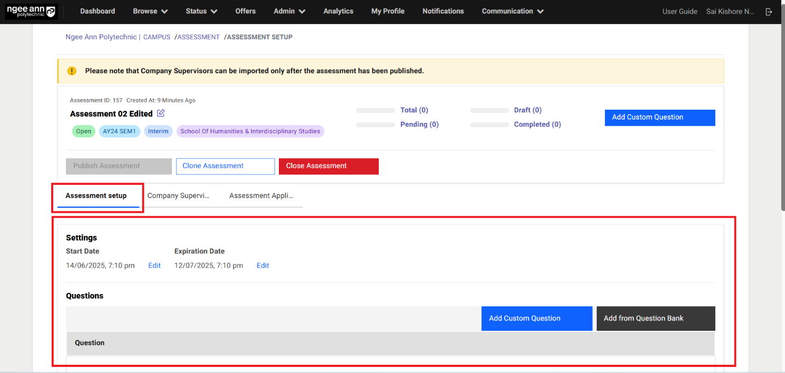
Task: Go to the Dashboard menu item
Action: pos(98,12)
